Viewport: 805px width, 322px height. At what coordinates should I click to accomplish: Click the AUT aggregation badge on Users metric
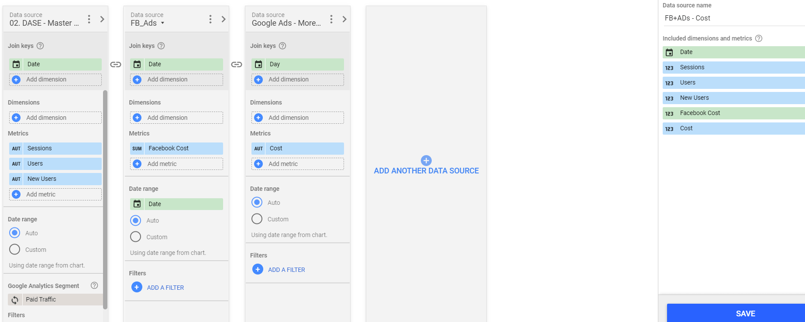coord(16,164)
